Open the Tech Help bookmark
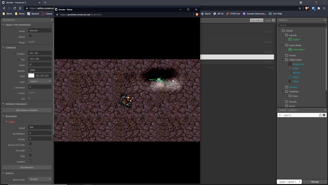Viewport: 328px width, 185px height. click(x=275, y=14)
